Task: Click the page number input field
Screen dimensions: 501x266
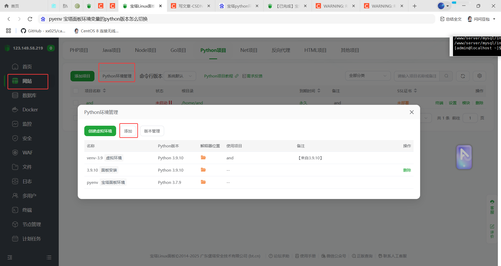Action: click(x=470, y=118)
